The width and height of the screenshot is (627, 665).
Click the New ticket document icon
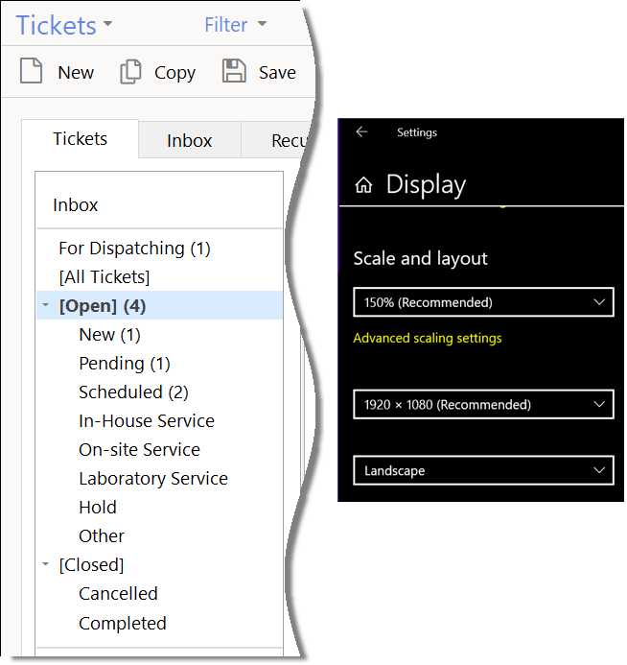pos(32,72)
